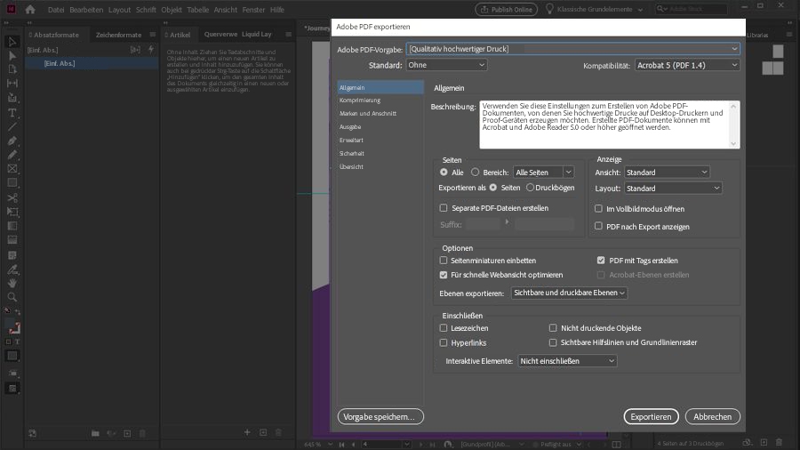Image resolution: width=800 pixels, height=450 pixels.
Task: Enable Separate PDF-Dateien erstellen
Action: (444, 207)
